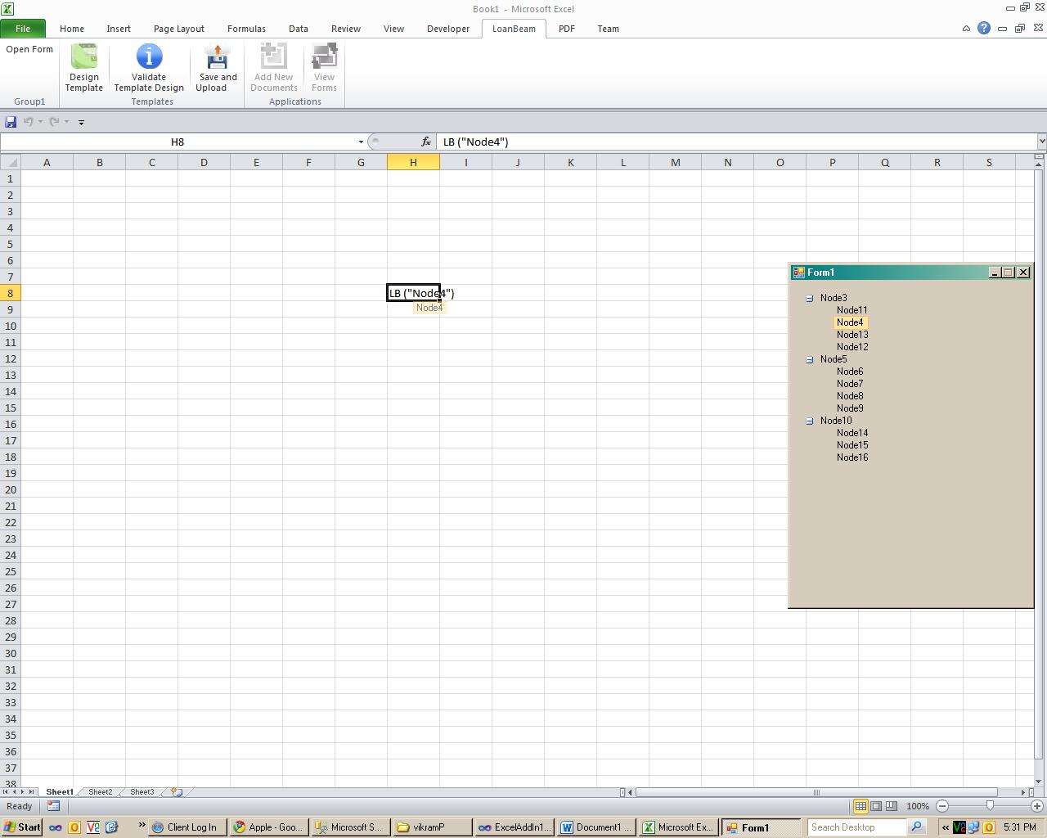The width and height of the screenshot is (1047, 838).
Task: Go to last sheet navigation arrow
Action: tap(32, 792)
